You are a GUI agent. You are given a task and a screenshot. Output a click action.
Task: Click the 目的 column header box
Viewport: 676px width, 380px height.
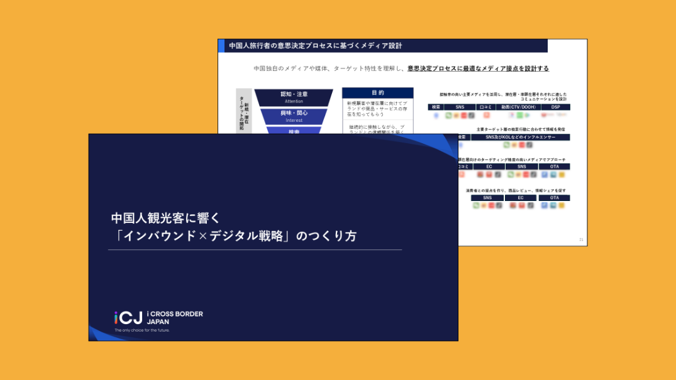pyautogui.click(x=377, y=92)
